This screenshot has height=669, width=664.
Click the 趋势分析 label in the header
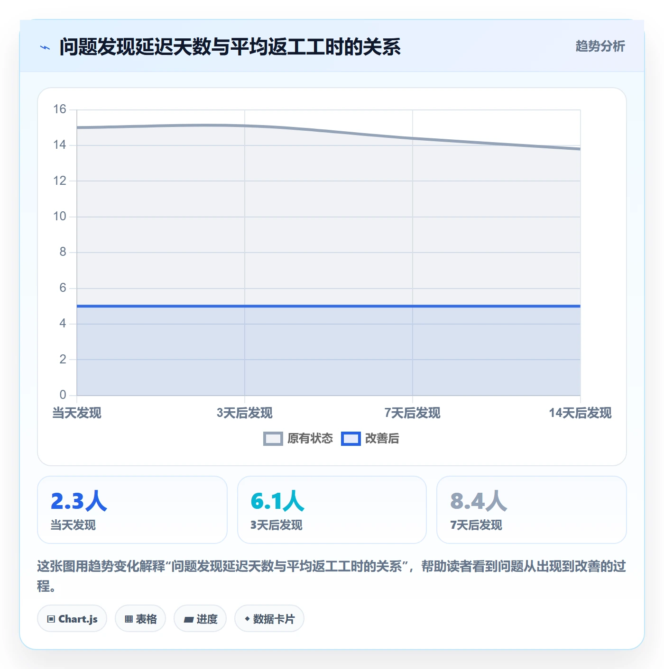tap(600, 46)
